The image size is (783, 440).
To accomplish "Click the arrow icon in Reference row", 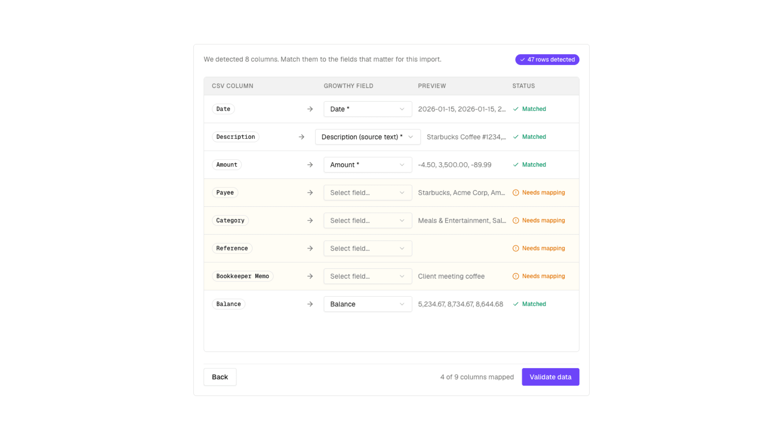I will [x=310, y=248].
